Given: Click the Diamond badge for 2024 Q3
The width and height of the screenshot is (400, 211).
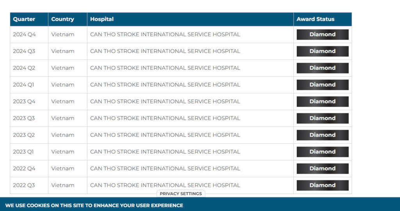Looking at the screenshot, I should [322, 51].
